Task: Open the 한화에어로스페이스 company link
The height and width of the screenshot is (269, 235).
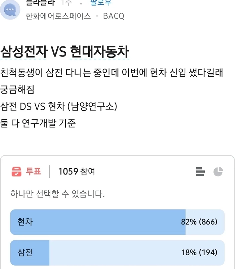Action: point(58,16)
